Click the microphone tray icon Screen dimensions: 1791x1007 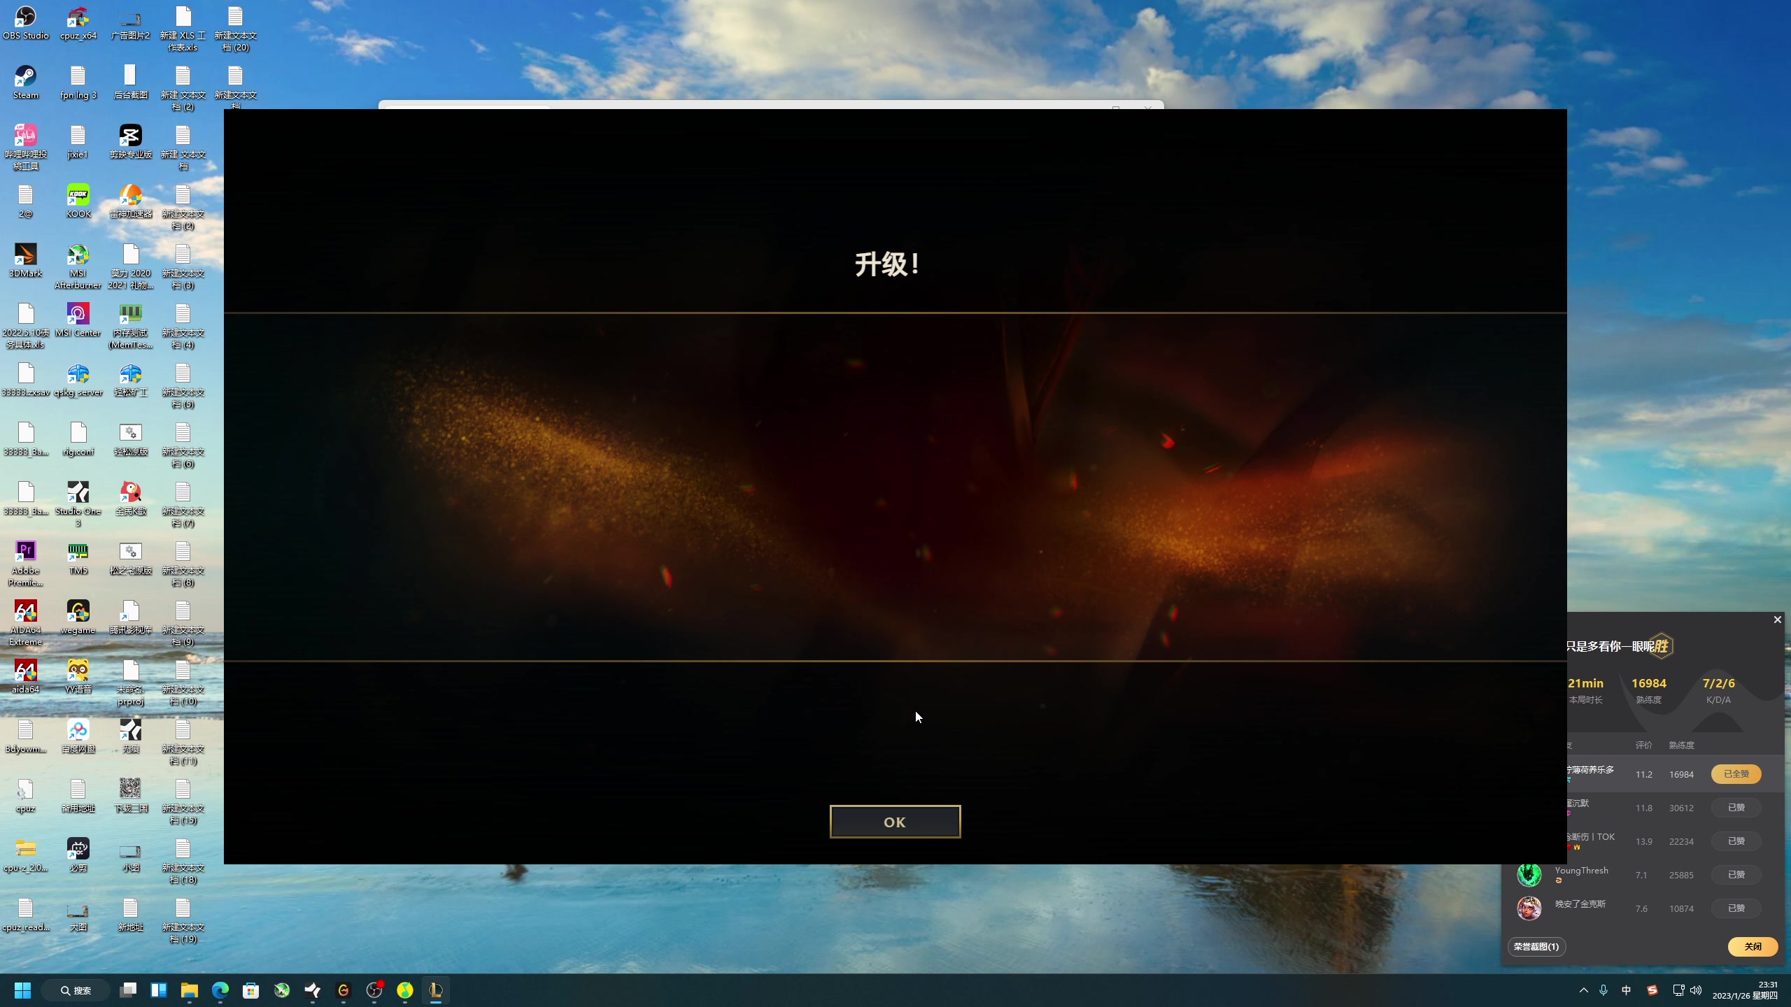[1604, 990]
